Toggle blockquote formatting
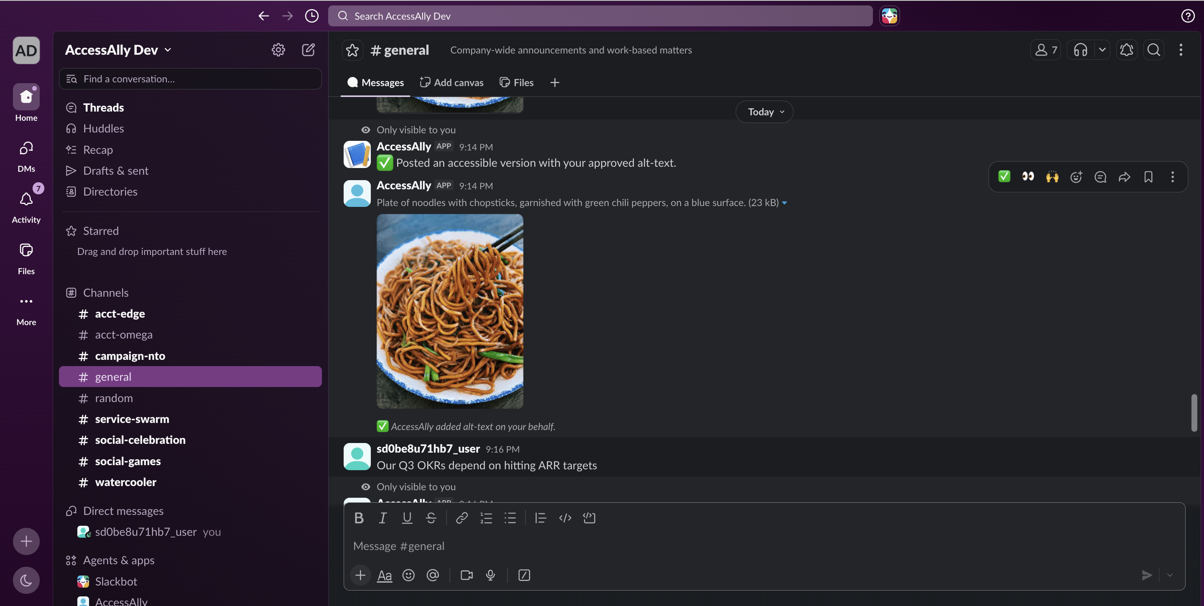Image resolution: width=1204 pixels, height=606 pixels. pyautogui.click(x=541, y=518)
